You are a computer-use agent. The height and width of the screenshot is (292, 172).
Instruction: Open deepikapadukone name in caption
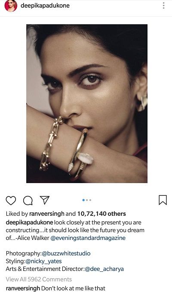[29, 223]
